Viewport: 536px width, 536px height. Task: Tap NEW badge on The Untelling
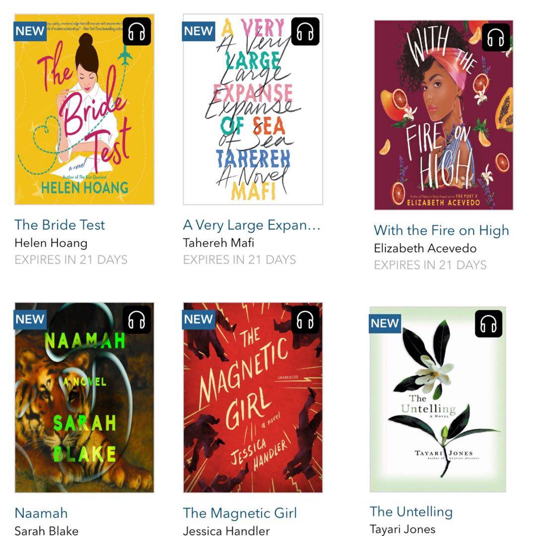(385, 324)
